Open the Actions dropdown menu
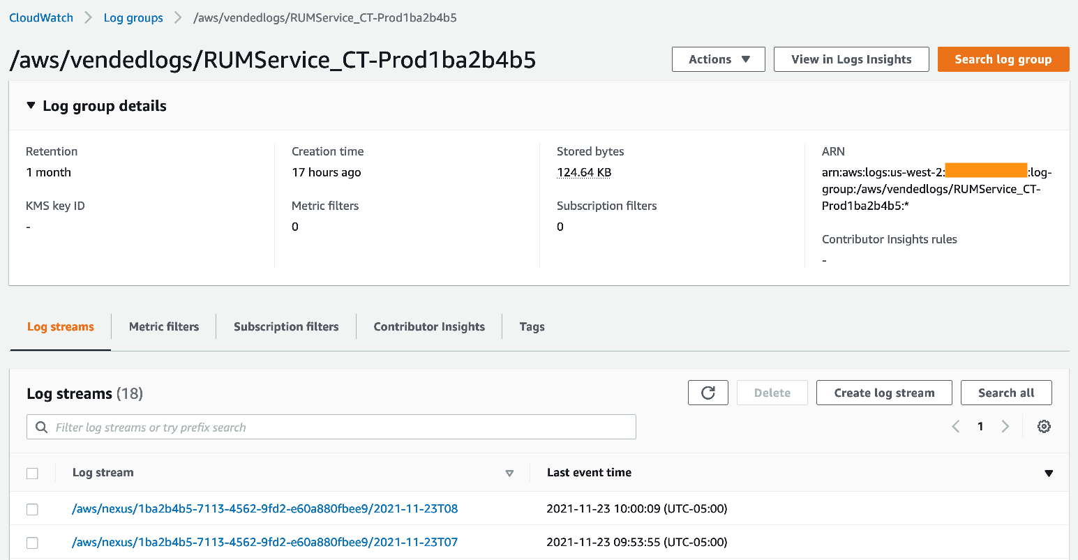Screen dimensions: 1078x560 pos(718,59)
